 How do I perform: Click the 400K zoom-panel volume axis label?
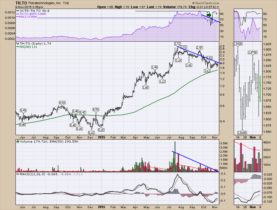(x=267, y=142)
